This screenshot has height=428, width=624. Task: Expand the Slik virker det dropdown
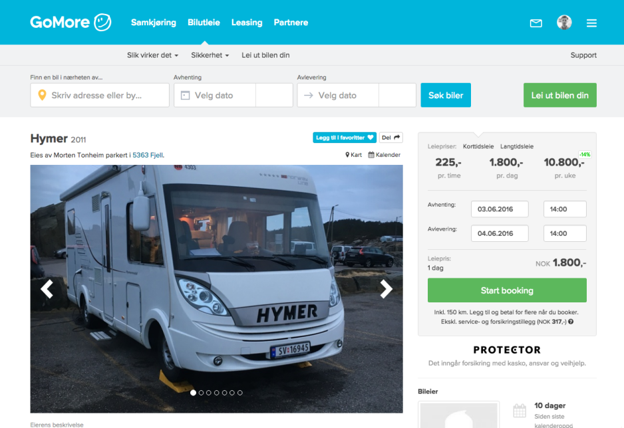pyautogui.click(x=152, y=55)
